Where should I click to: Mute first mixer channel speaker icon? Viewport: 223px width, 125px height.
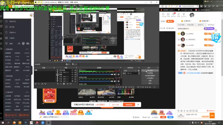[x=115, y=74]
